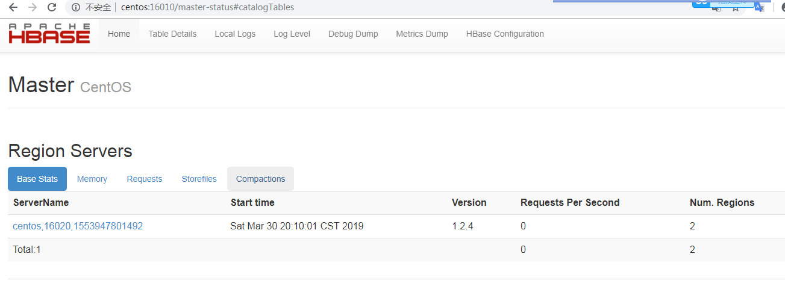Open Table Details in the navbar
This screenshot has width=785, height=295.
pyautogui.click(x=172, y=34)
